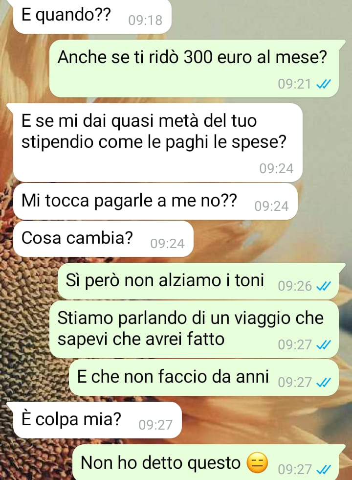Screen dimensions: 352x480
Task: Tap the 09:24 timestamp under 'stipendio' message
Action: (276, 169)
